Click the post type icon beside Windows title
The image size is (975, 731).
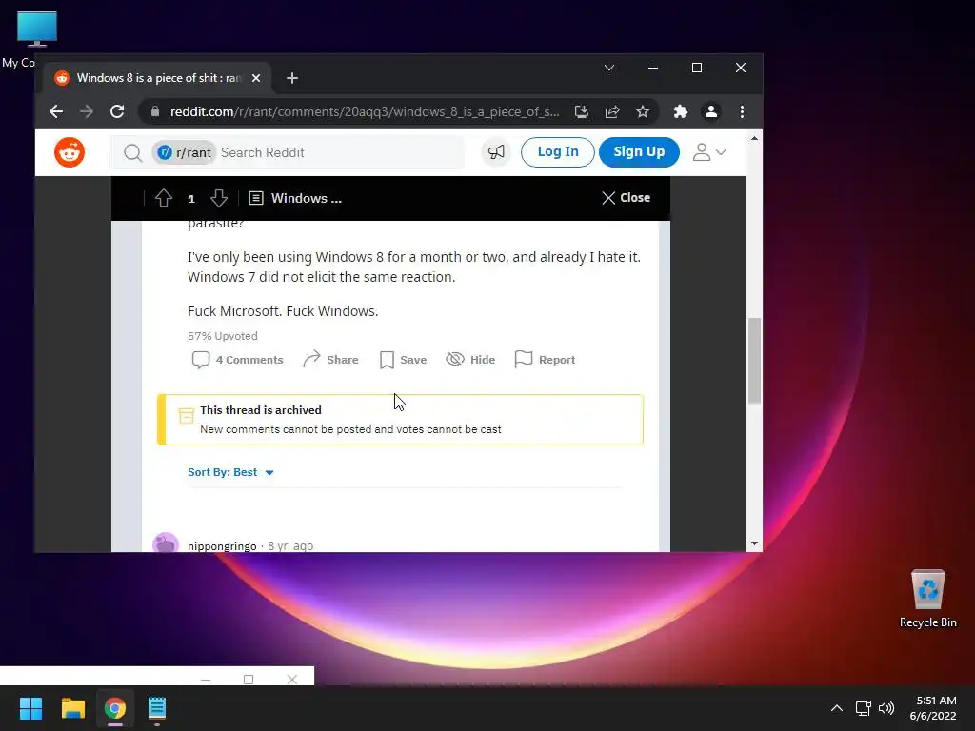(255, 198)
